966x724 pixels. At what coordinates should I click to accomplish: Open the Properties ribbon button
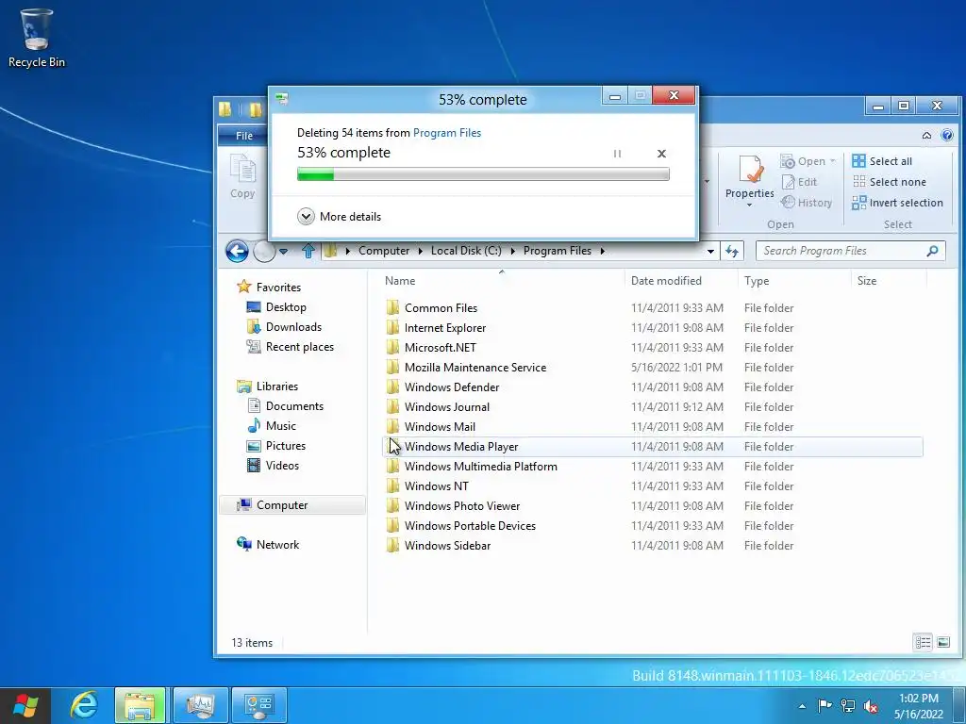pyautogui.click(x=749, y=175)
